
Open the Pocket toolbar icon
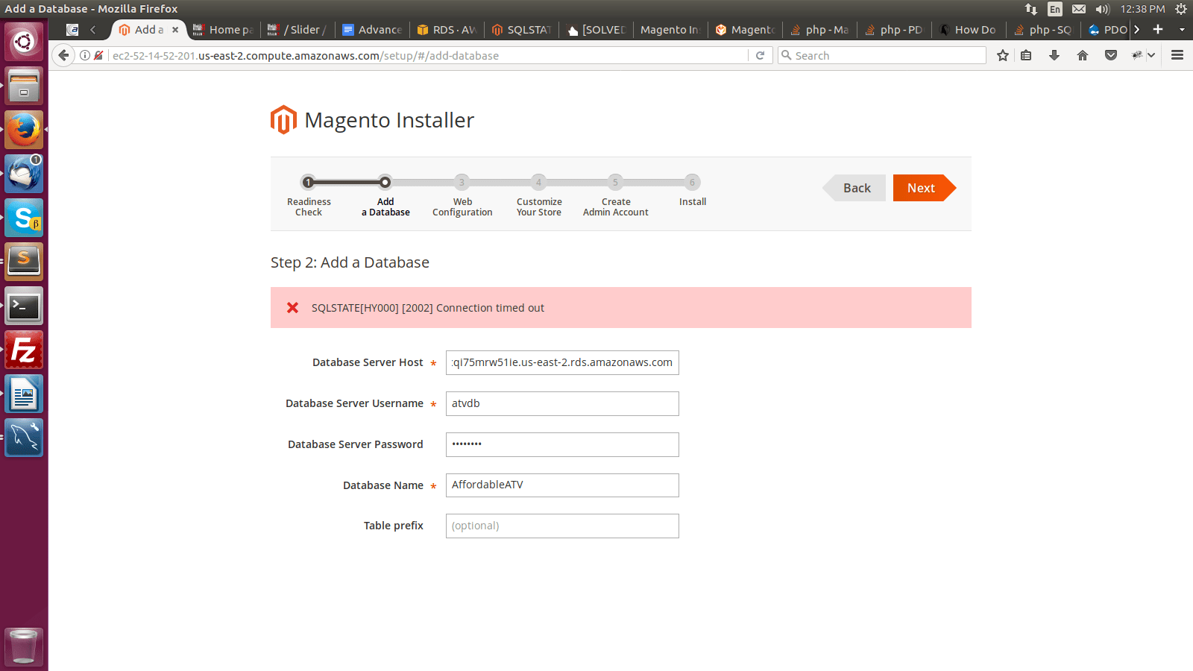tap(1111, 55)
